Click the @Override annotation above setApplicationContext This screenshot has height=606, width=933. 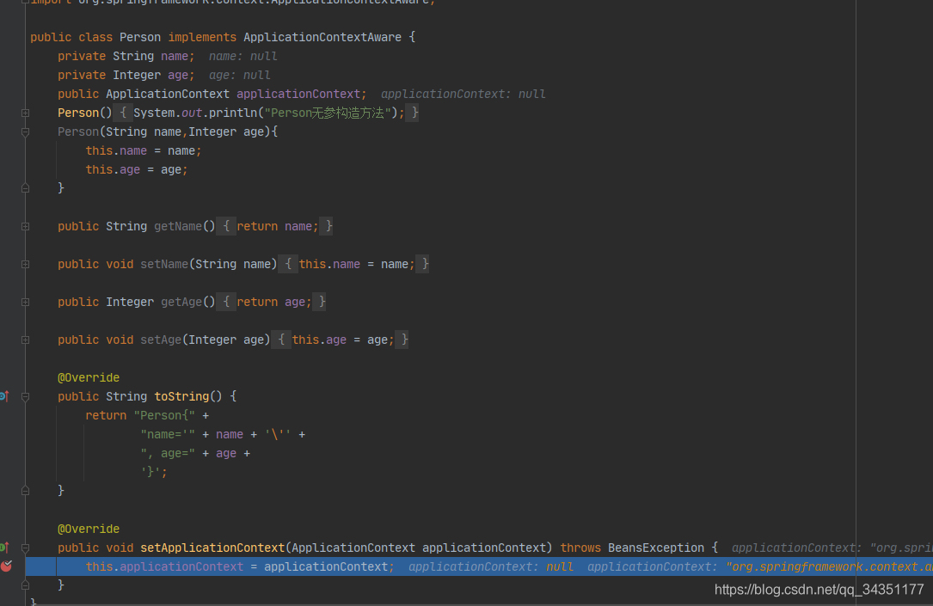(x=89, y=529)
